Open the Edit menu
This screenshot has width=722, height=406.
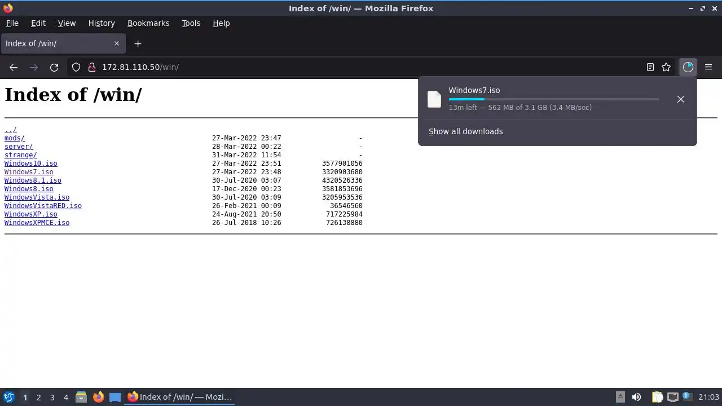[x=38, y=23]
